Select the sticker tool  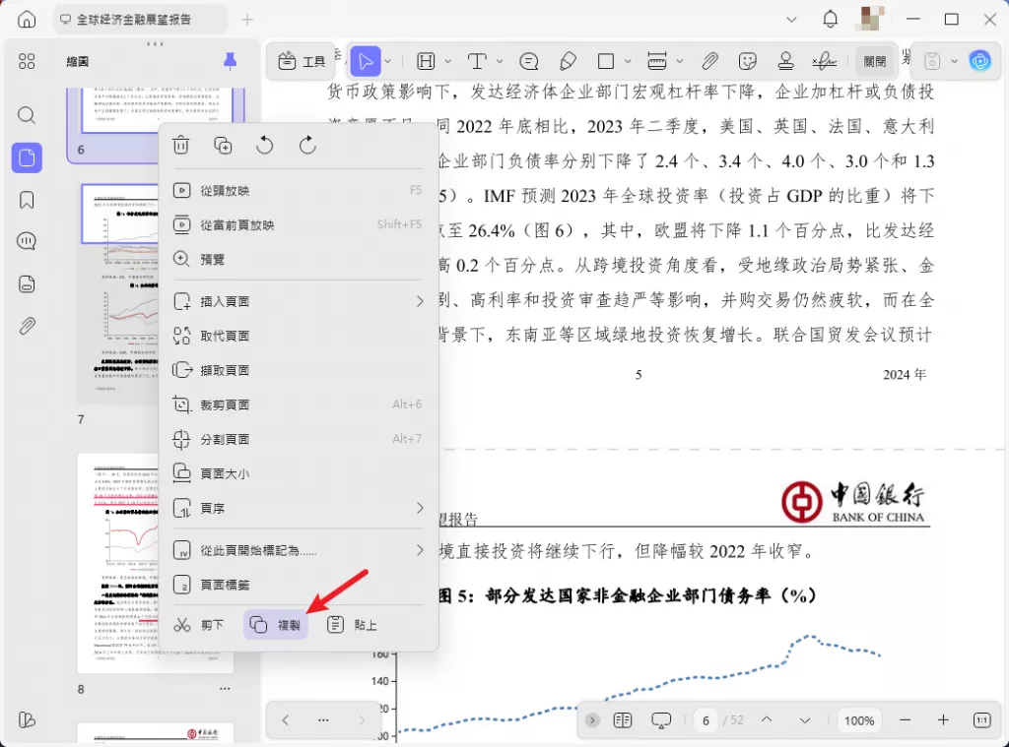tap(747, 61)
